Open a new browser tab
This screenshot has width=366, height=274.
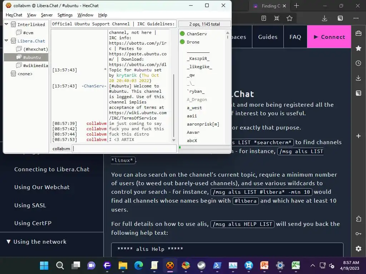[296, 6]
